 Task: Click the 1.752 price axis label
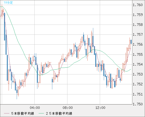click(138, 84)
